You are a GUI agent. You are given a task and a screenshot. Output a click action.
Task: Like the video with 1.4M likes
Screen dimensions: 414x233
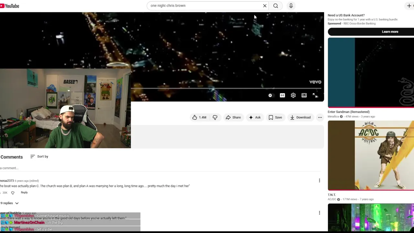[199, 117]
